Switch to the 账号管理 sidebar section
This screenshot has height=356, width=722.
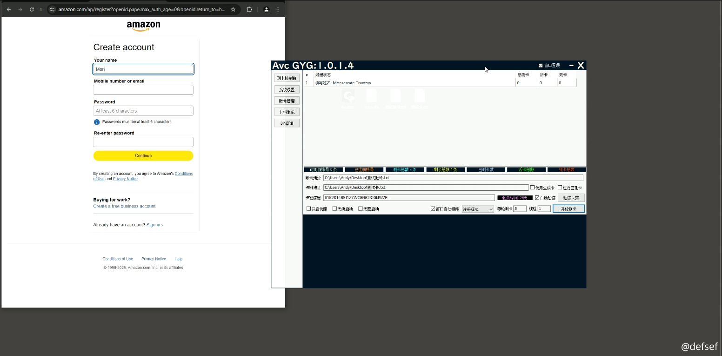pyautogui.click(x=287, y=101)
